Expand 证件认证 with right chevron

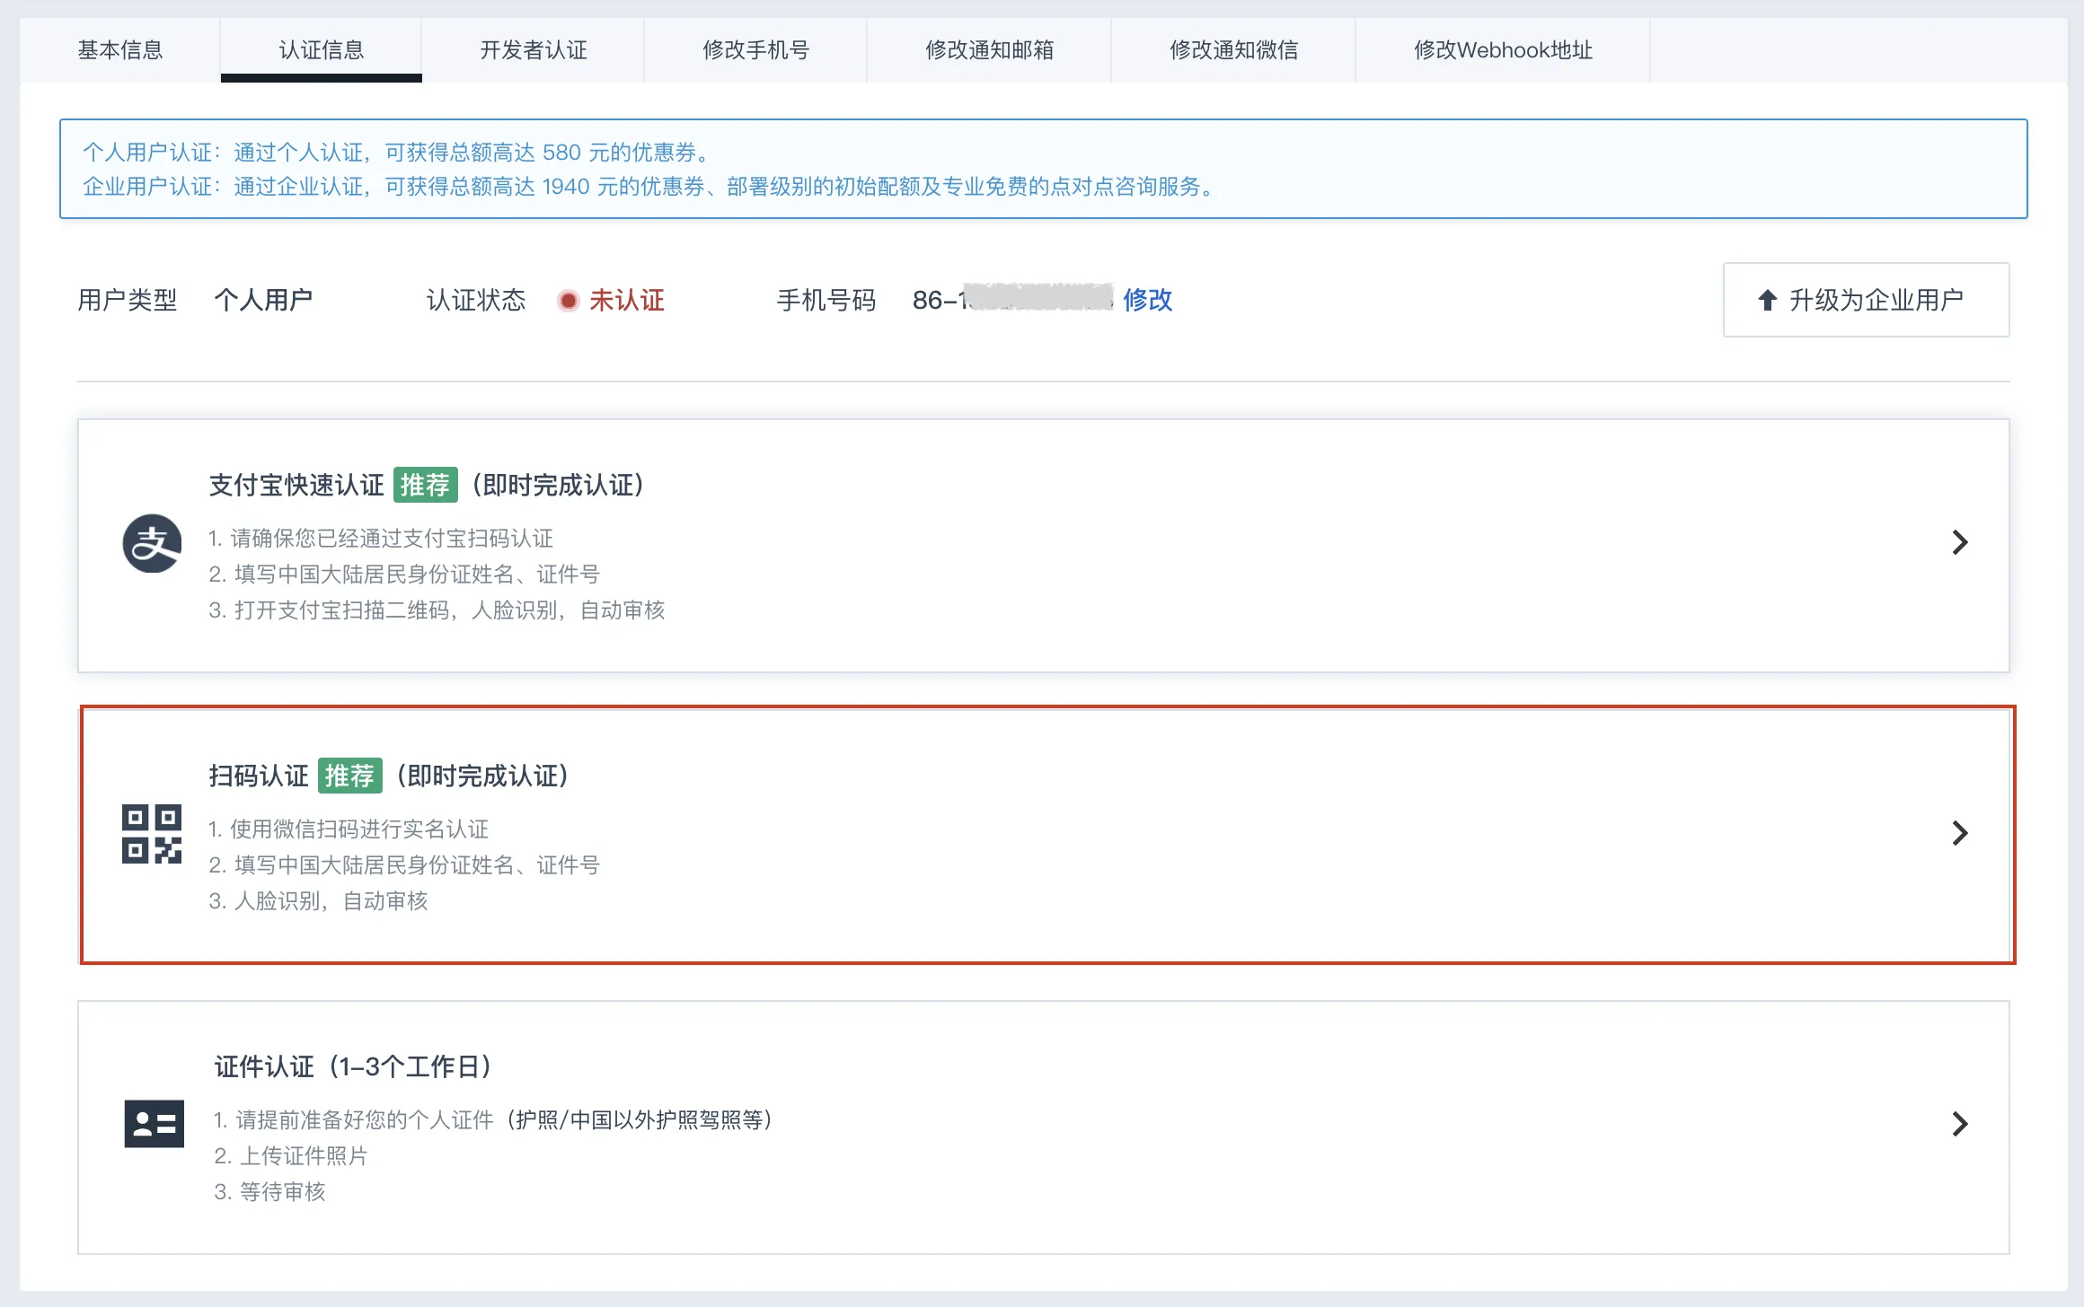[1960, 1124]
